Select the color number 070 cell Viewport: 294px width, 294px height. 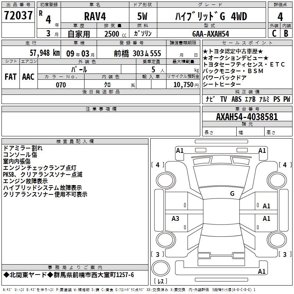(x=61, y=85)
